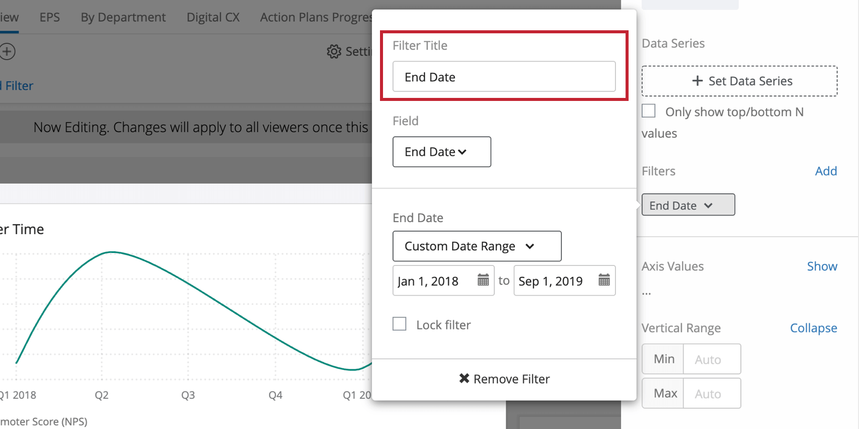The image size is (859, 429).
Task: Click the Sep 1, 2019 date field
Action: click(564, 281)
